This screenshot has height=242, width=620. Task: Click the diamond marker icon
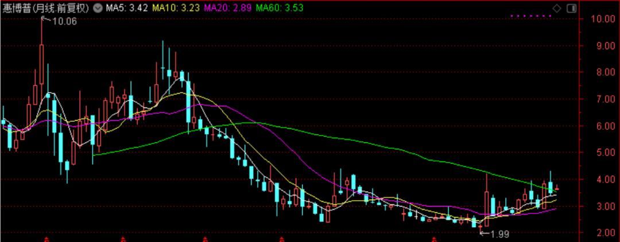tap(557, 8)
